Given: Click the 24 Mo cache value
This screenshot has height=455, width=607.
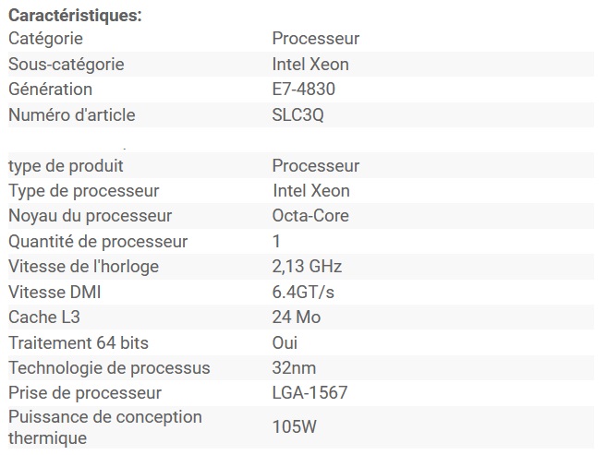Looking at the screenshot, I should click(x=297, y=317).
